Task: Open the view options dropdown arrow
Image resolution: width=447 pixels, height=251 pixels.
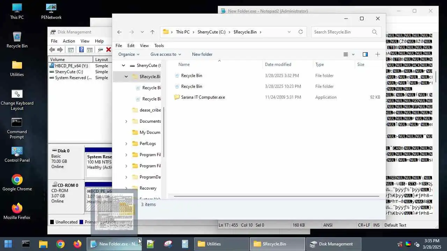Action: pyautogui.click(x=353, y=54)
